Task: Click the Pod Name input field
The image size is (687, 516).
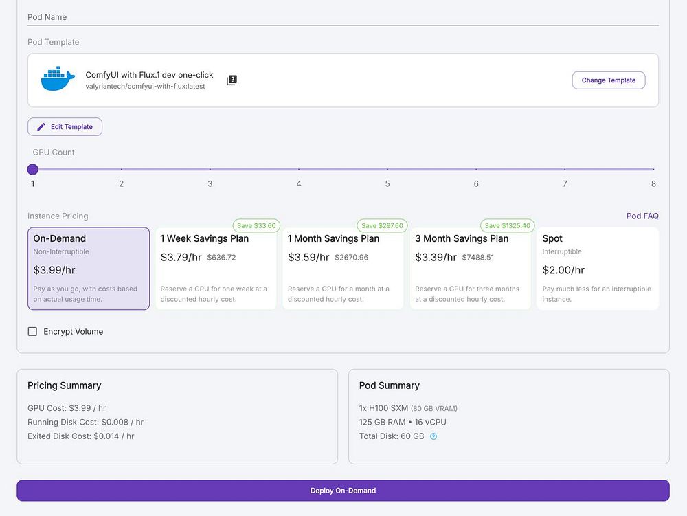Action: click(x=343, y=17)
